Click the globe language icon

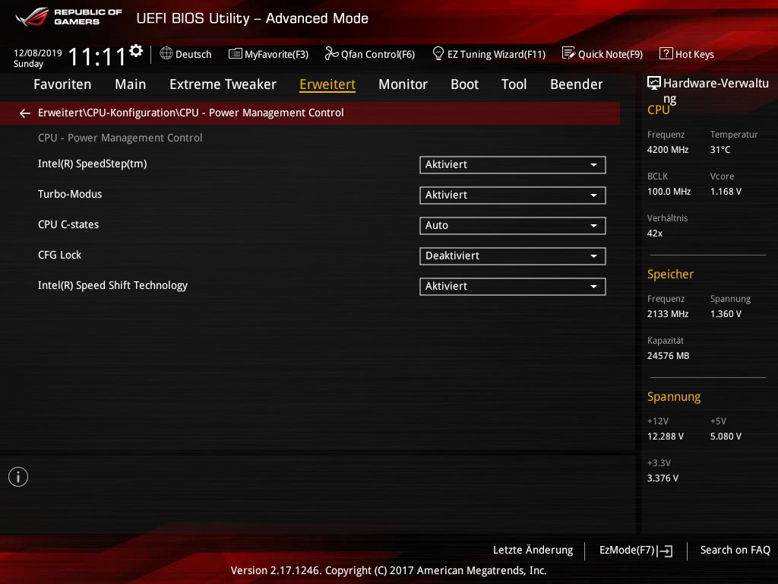click(x=166, y=53)
